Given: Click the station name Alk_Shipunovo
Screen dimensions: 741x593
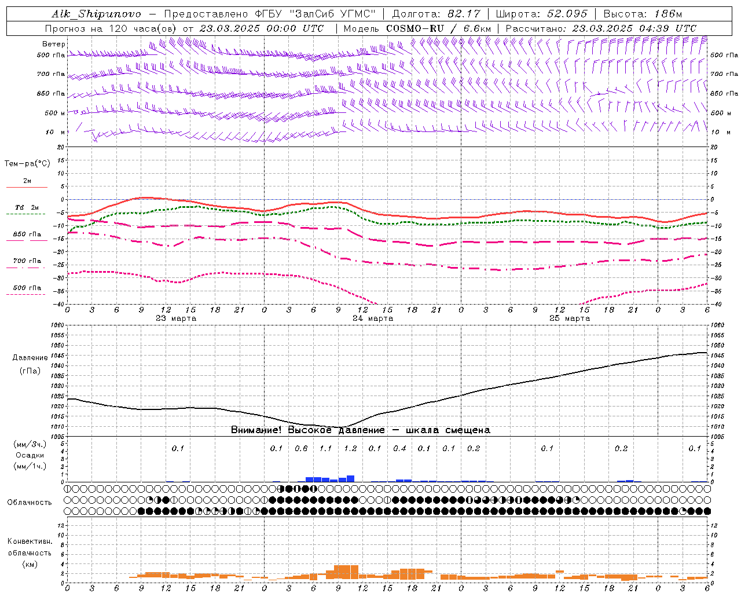Looking at the screenshot, I should (96, 14).
